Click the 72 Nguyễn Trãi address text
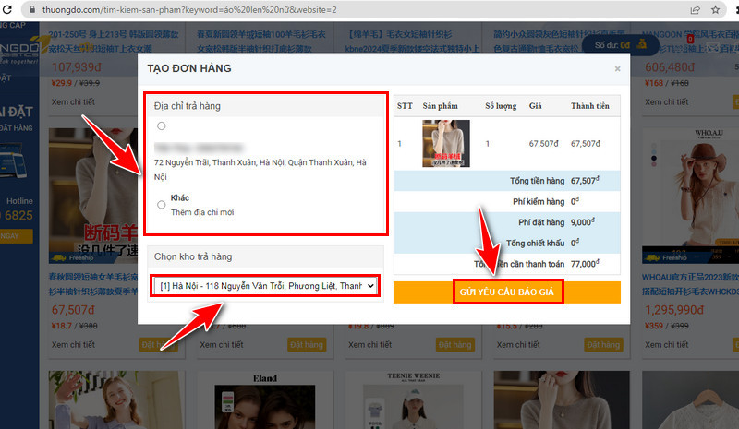 coord(260,170)
